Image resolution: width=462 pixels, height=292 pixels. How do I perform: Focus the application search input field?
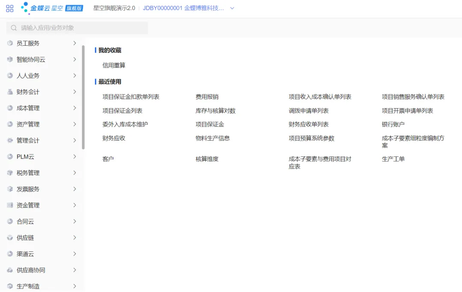(81, 28)
